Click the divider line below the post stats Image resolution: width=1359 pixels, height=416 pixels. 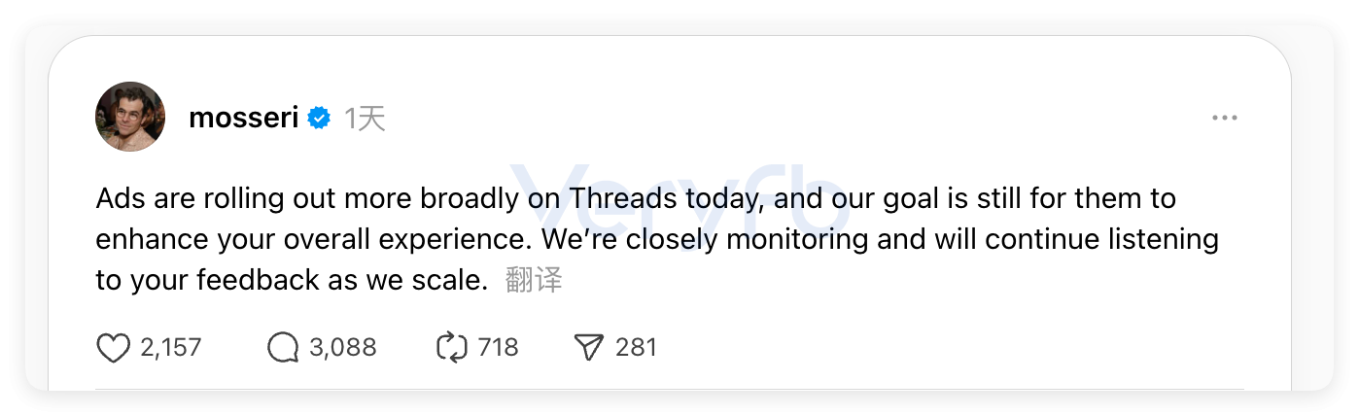point(670,390)
